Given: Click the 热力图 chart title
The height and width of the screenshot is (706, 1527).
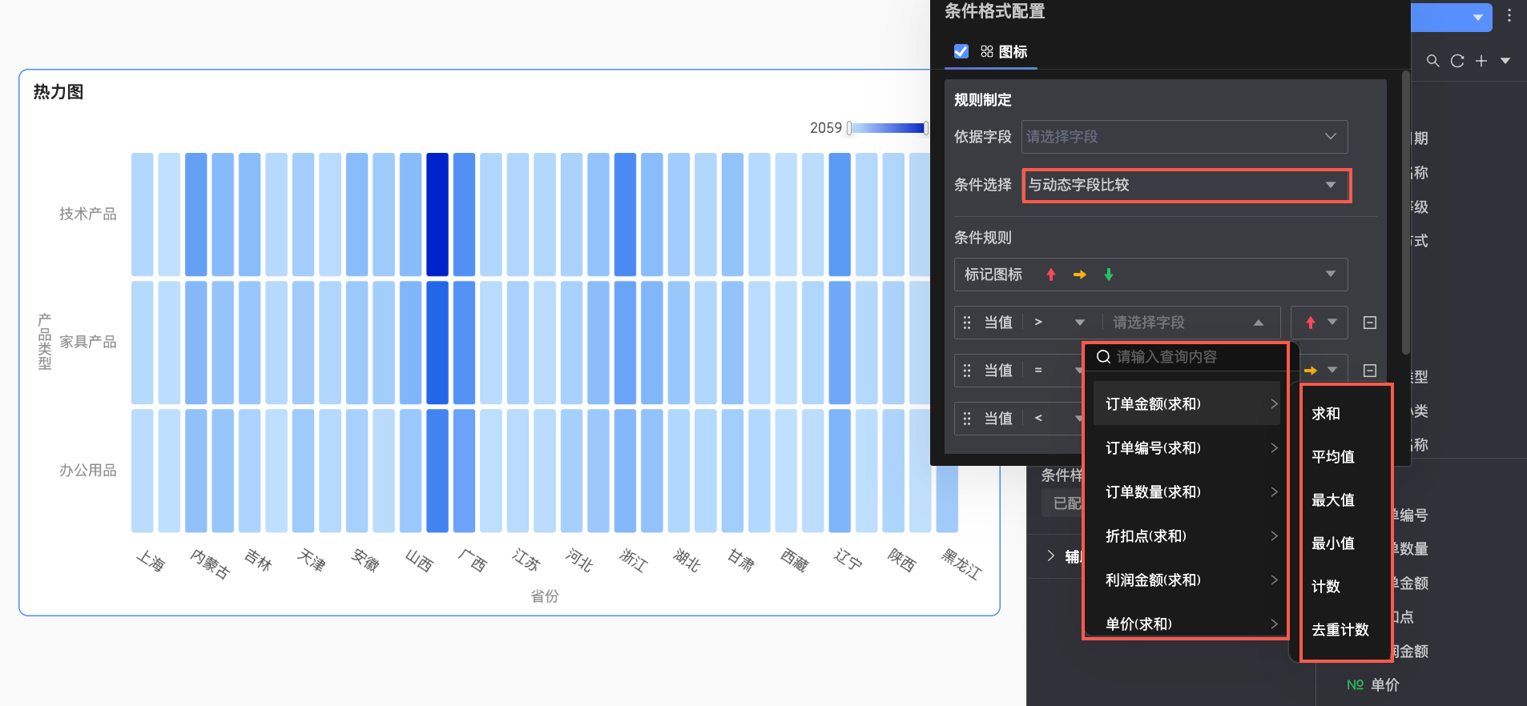Looking at the screenshot, I should 58,92.
